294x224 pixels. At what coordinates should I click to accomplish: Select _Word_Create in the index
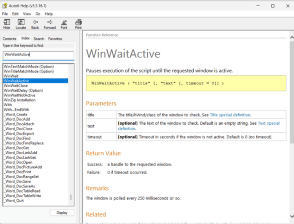pos(16,114)
